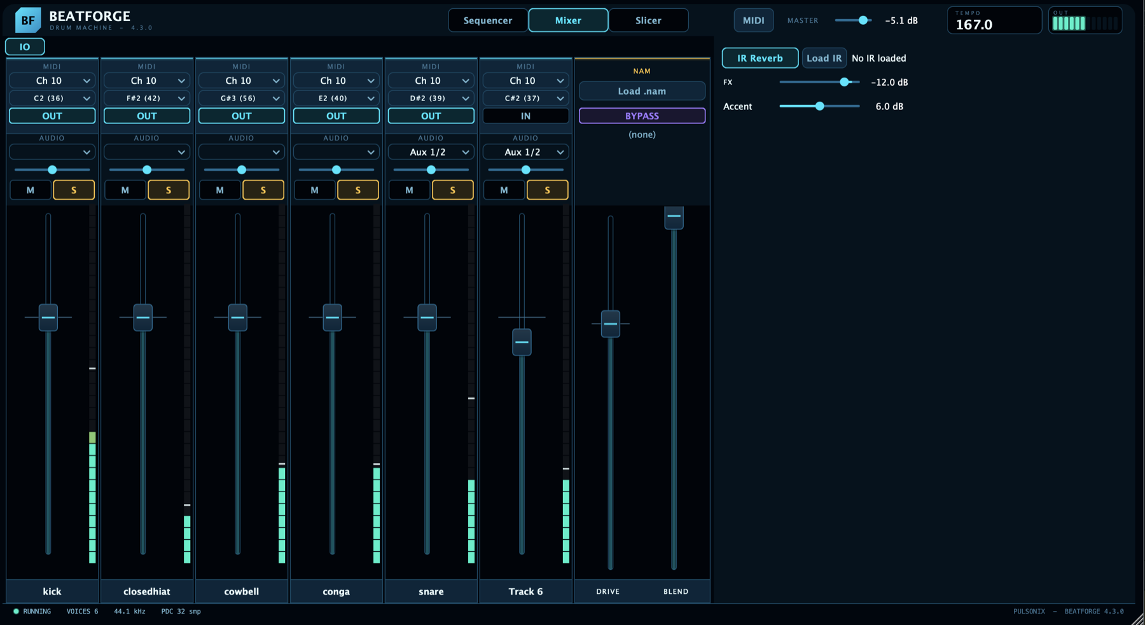
Task: Click the window resize grip corner
Action: [x=1137, y=618]
